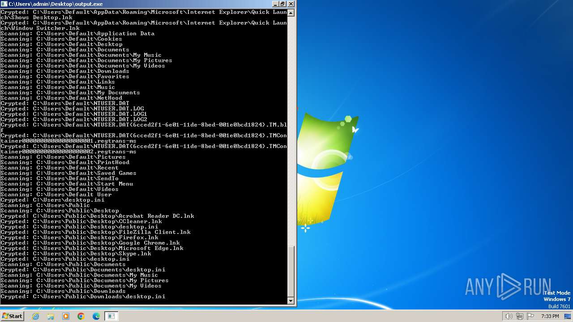The image size is (573, 322).
Task: Click line 'Crypted: C:\Users\Public\Downloads\desktop.ini'
Action: (83, 297)
